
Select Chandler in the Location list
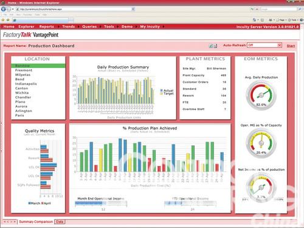(23, 97)
